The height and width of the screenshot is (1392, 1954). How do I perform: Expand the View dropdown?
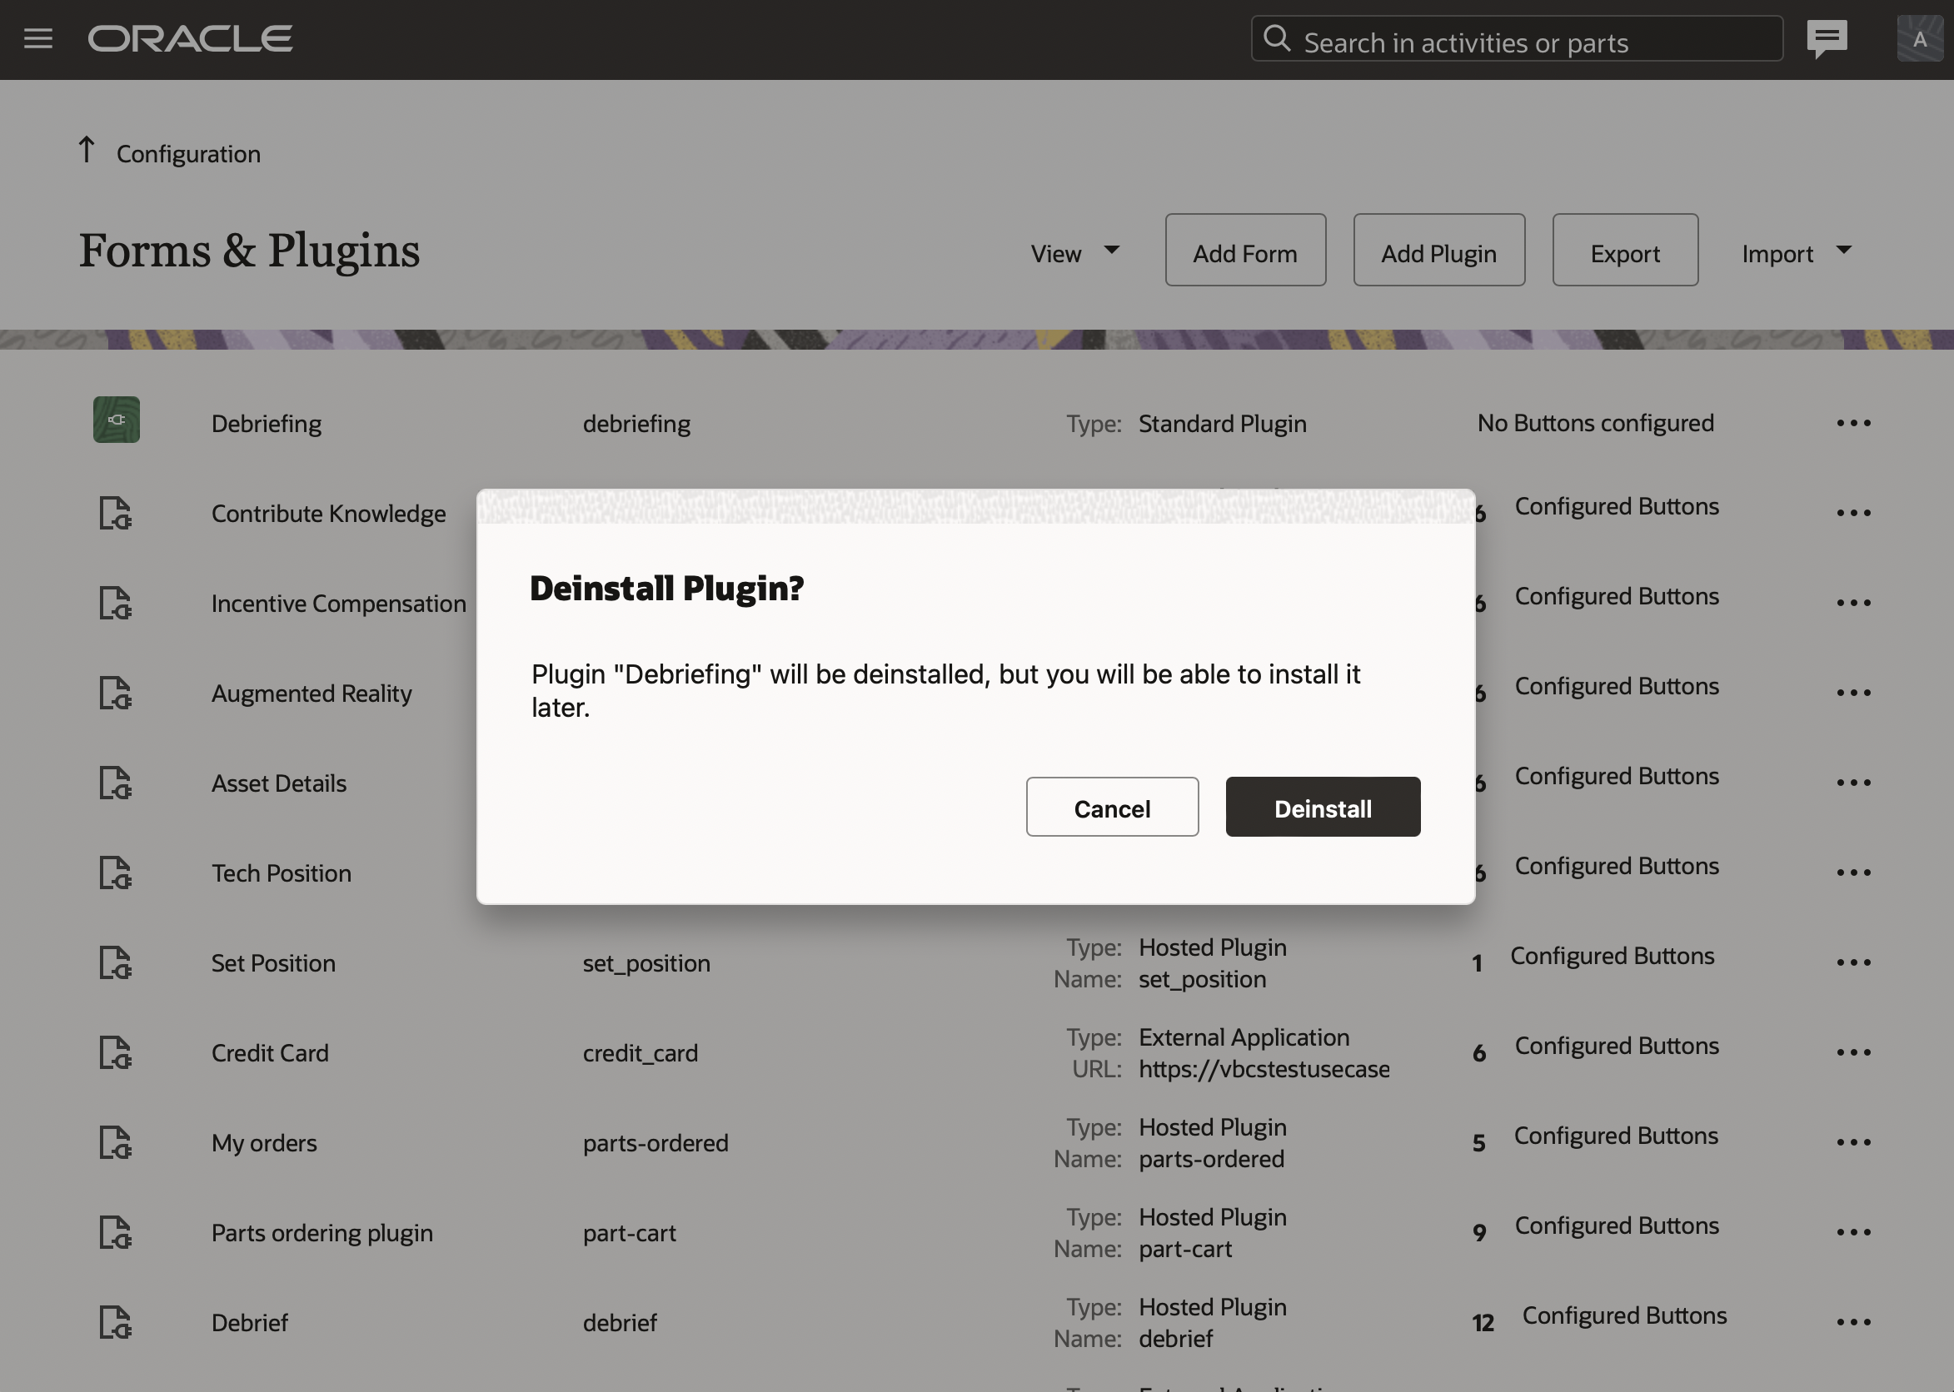[x=1074, y=253]
